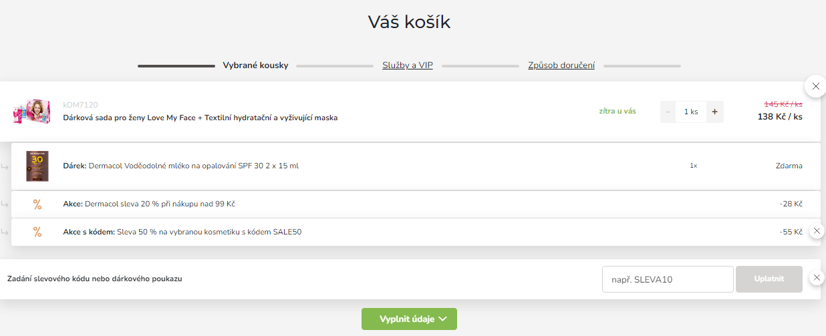Focus the discount code field SLEVA10
This screenshot has height=336, width=826.
(x=668, y=279)
